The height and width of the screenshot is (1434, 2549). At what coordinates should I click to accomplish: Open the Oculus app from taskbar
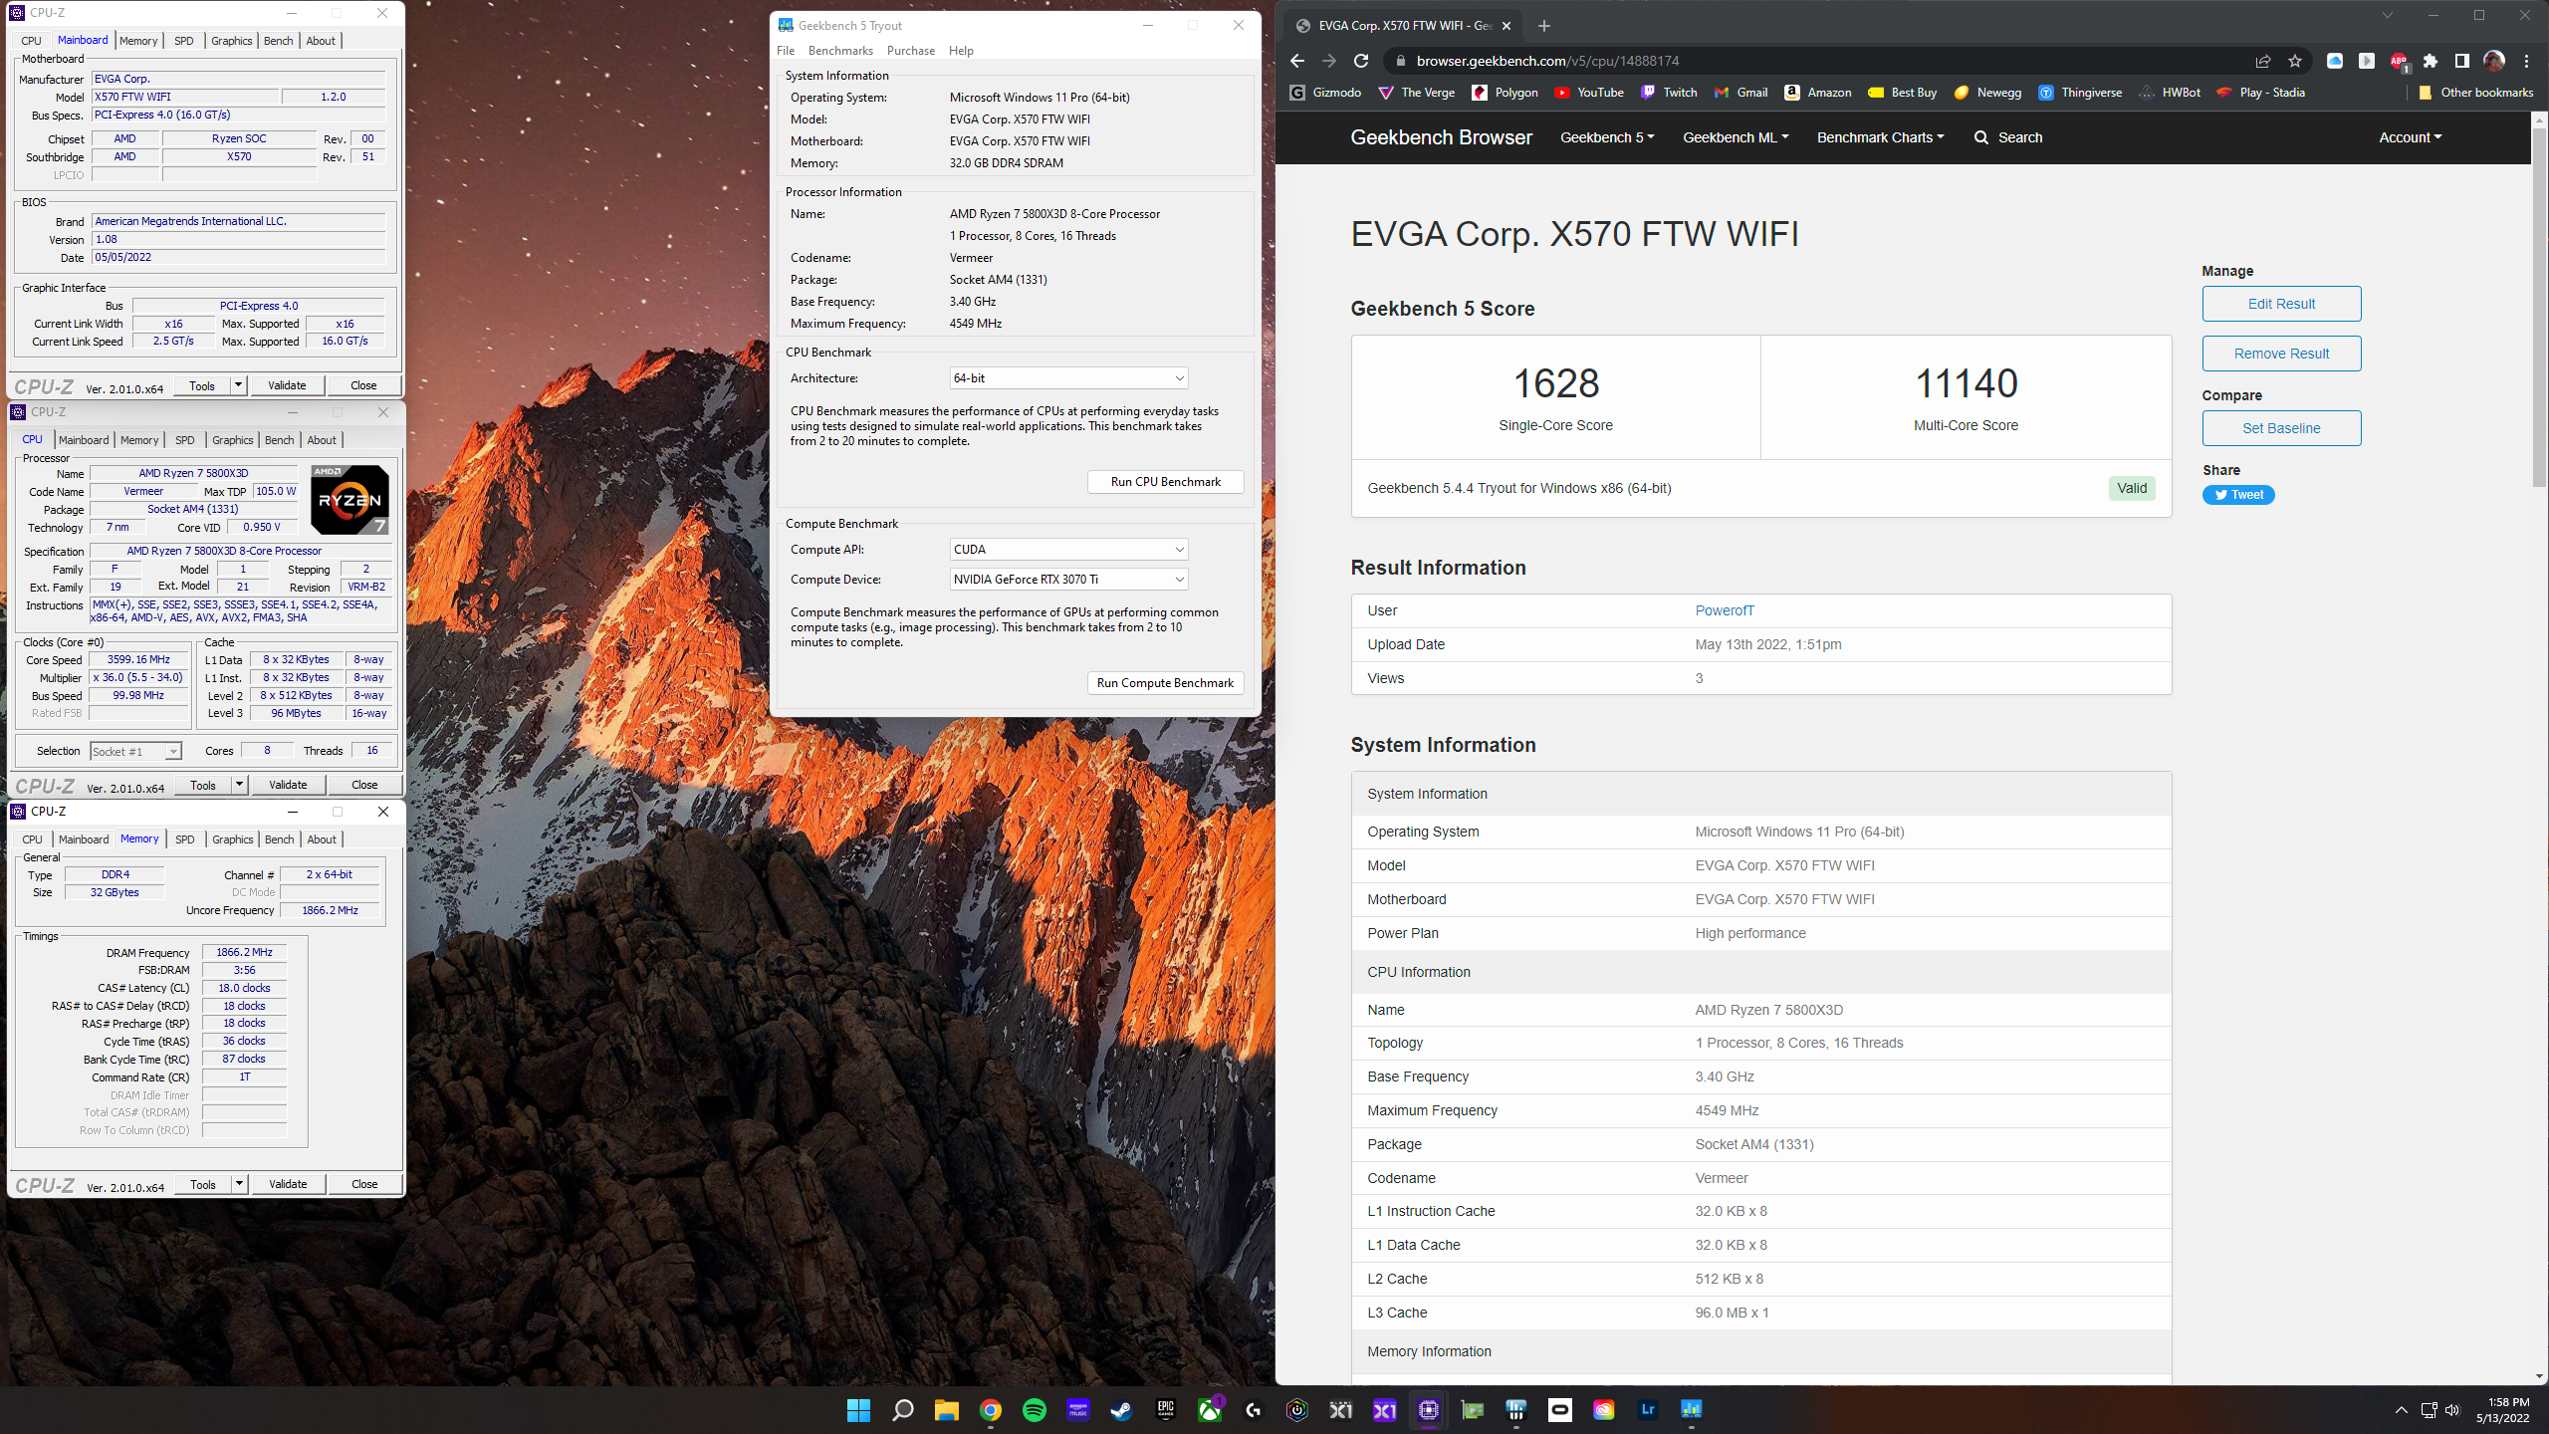(x=1560, y=1409)
